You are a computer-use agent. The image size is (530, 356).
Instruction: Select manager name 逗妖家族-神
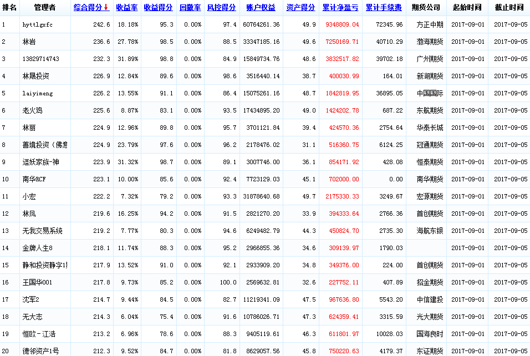tap(40, 162)
